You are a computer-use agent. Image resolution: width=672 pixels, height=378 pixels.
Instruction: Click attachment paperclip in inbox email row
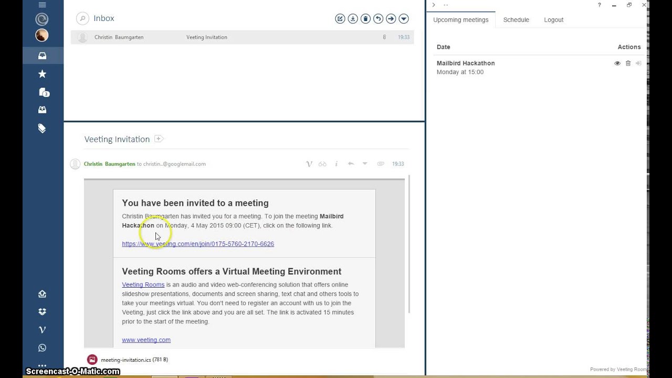pos(384,37)
